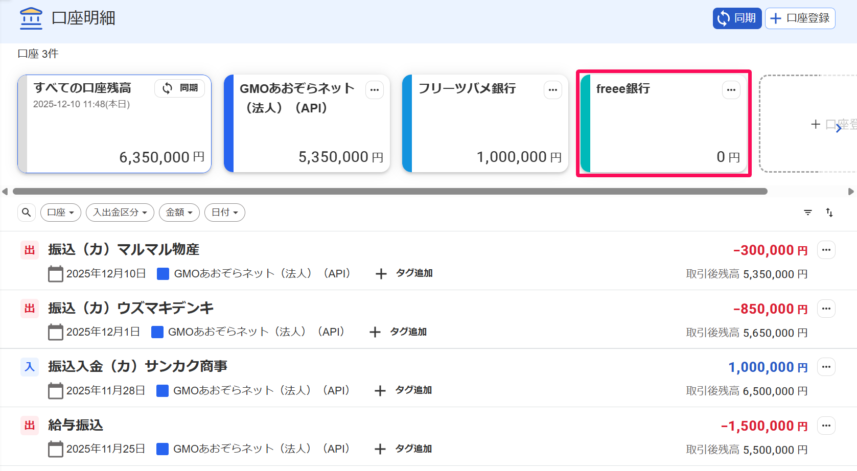Click the bank building icon beside 口座明細
The image size is (857, 471).
(31, 18)
